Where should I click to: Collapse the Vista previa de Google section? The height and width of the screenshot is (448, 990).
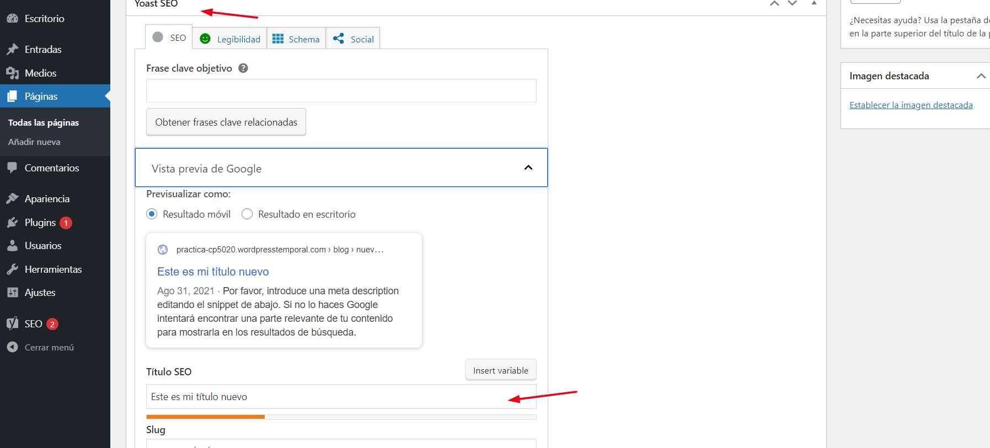click(x=528, y=168)
